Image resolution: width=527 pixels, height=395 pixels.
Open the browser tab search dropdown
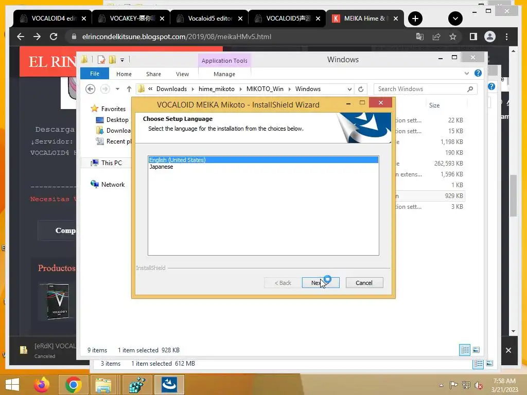coord(455,19)
